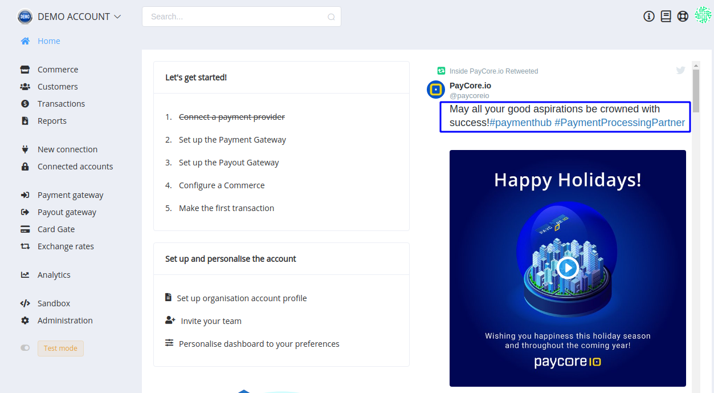Viewport: 714px width, 393px height.
Task: Click the Analytics chart icon
Action: pos(25,275)
